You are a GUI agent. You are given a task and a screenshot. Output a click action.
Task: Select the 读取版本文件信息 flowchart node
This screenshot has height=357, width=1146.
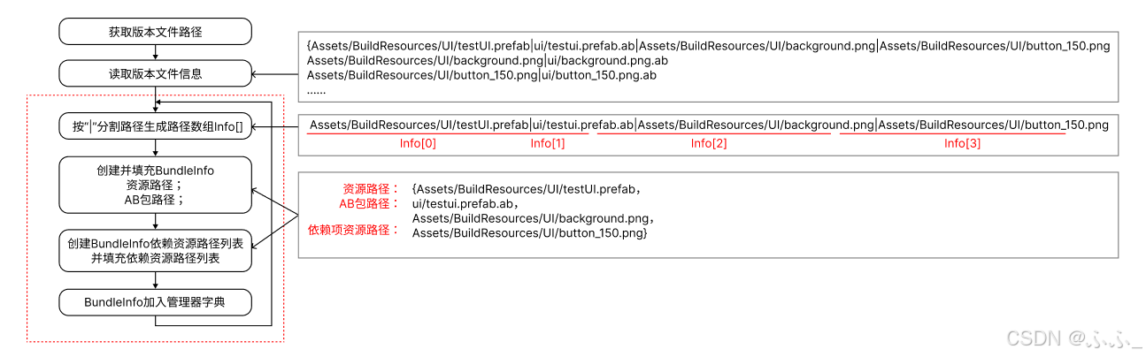click(156, 73)
